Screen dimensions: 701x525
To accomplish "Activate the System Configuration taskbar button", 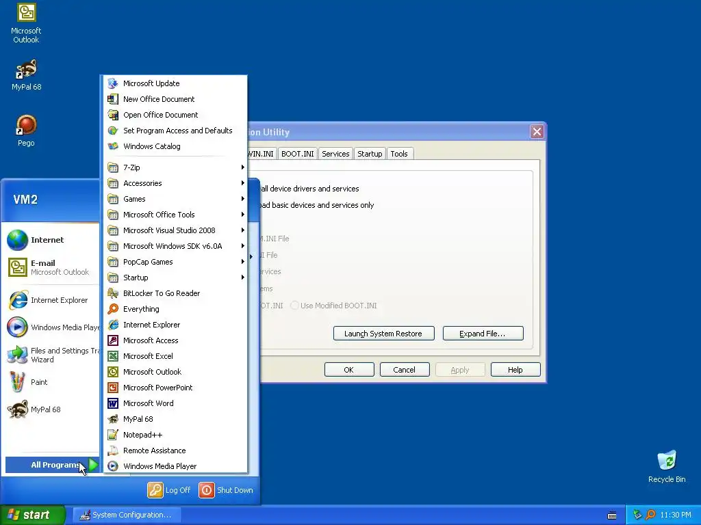I will [127, 515].
